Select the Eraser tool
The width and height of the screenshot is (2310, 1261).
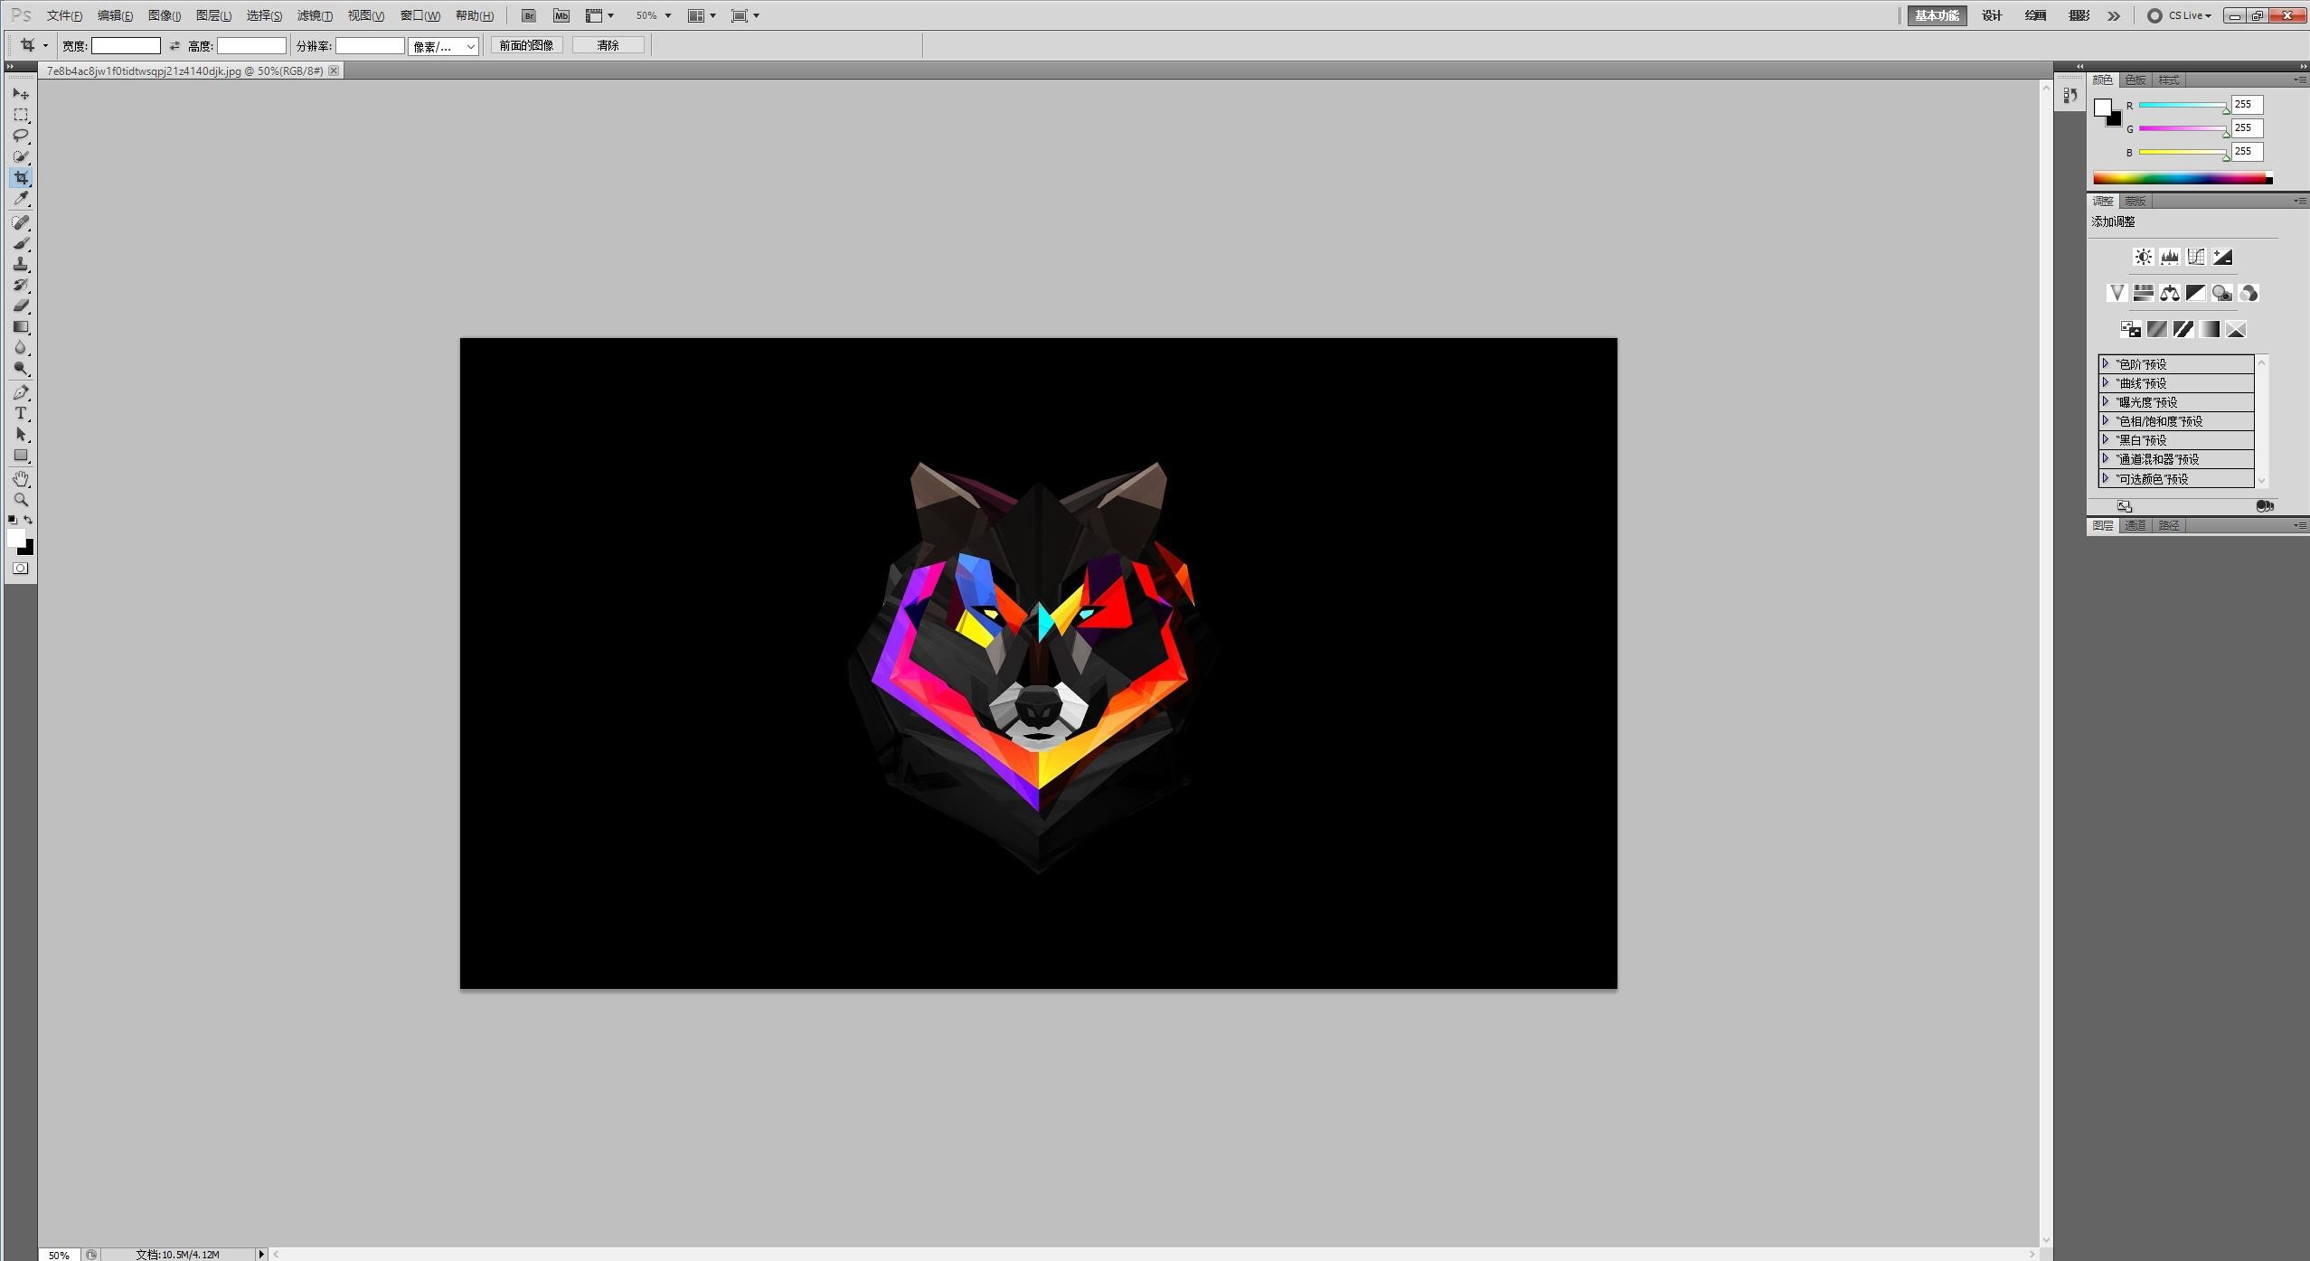click(x=21, y=306)
